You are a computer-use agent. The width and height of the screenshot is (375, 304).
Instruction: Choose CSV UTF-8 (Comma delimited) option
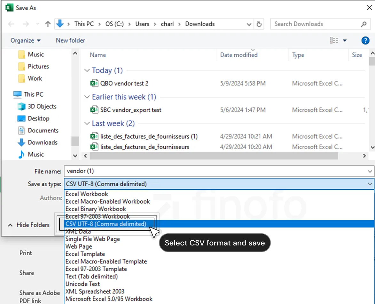[219, 224]
